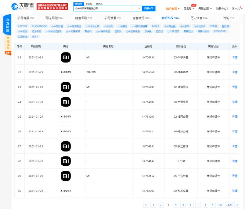Click xiaomi logo thumbnail in row 25
Viewport: 245px width, 209px height.
coord(66,117)
